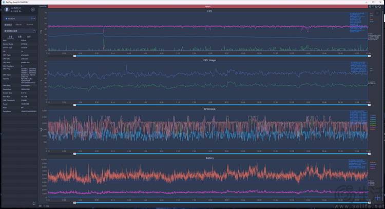Maximize the PerfDog window

[374, 2]
